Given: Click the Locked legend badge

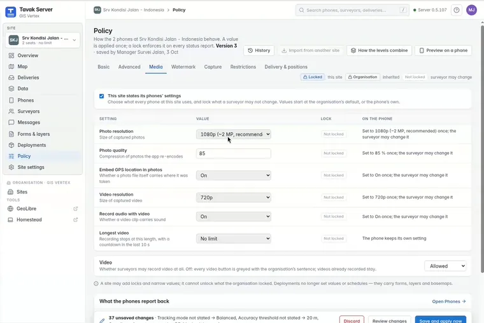Looking at the screenshot, I should tap(313, 77).
